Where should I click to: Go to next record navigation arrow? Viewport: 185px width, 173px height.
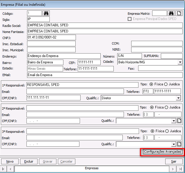click(x=173, y=169)
